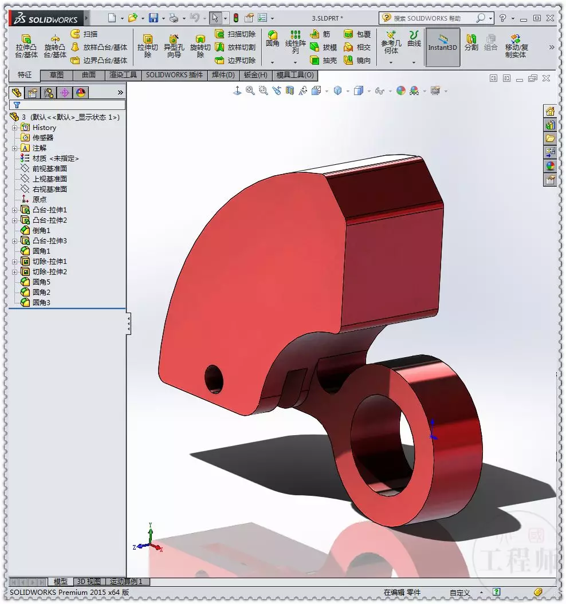Click the Curves (曲线) tool
566x604 pixels.
[414, 40]
